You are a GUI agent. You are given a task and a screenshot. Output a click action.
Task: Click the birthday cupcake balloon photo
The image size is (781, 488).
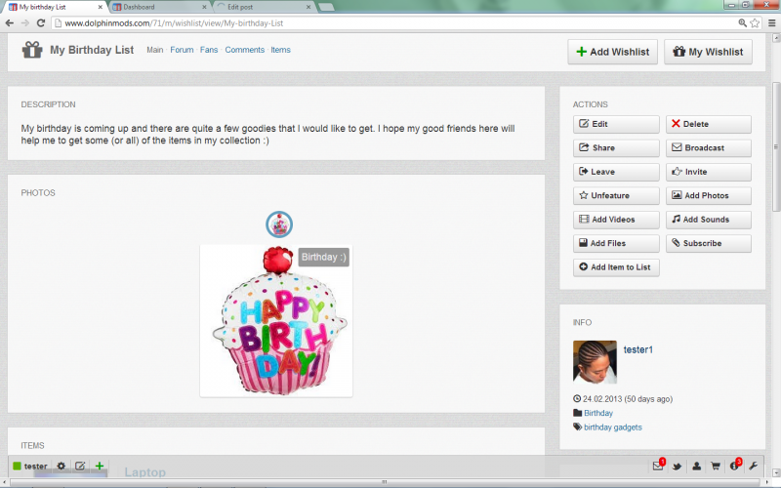click(x=276, y=322)
